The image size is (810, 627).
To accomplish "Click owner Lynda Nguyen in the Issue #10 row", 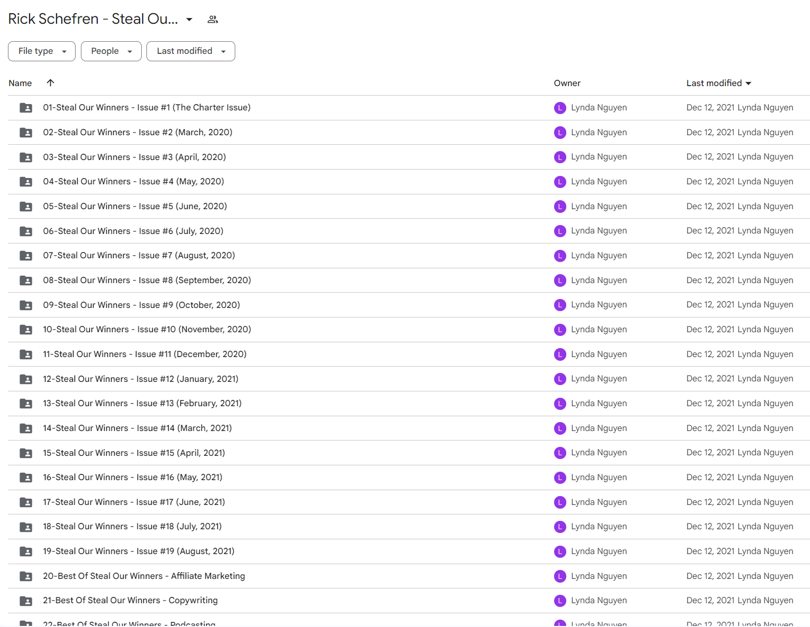I will [x=599, y=330].
